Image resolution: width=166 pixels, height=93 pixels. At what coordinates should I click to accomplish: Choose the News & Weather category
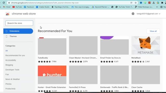coord(13,79)
